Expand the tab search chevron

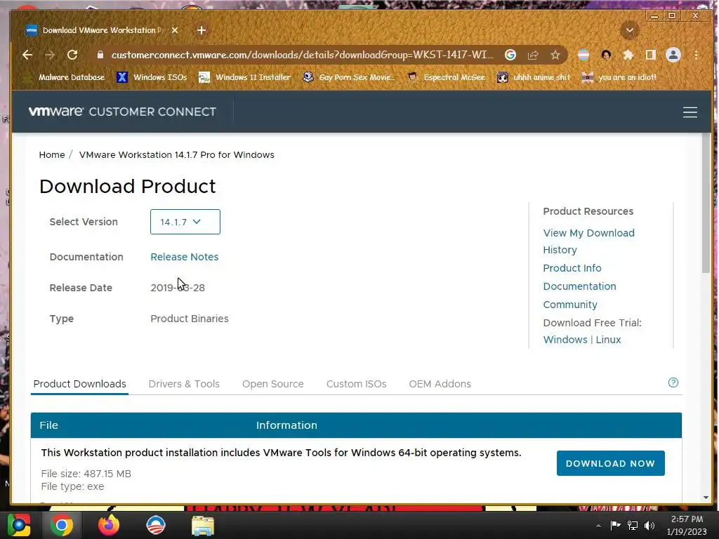pyautogui.click(x=630, y=31)
